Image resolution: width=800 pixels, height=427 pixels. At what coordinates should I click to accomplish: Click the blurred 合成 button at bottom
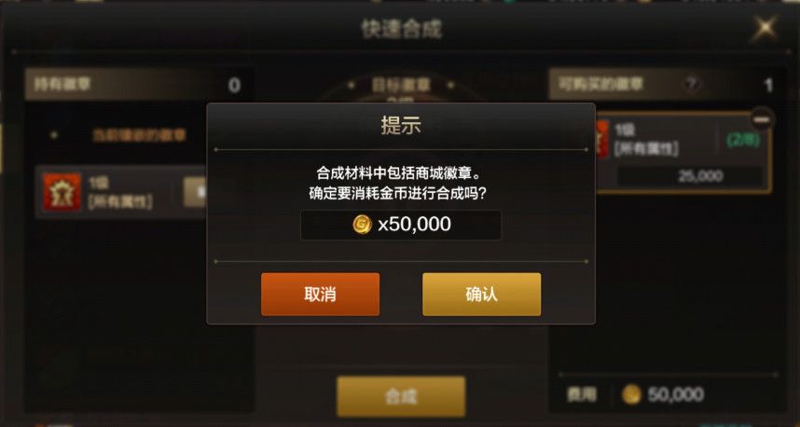(x=401, y=396)
